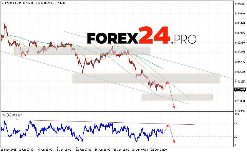The image size is (247, 153).
Task: Select the wide middle gray resistance zone
Action: click(146, 78)
